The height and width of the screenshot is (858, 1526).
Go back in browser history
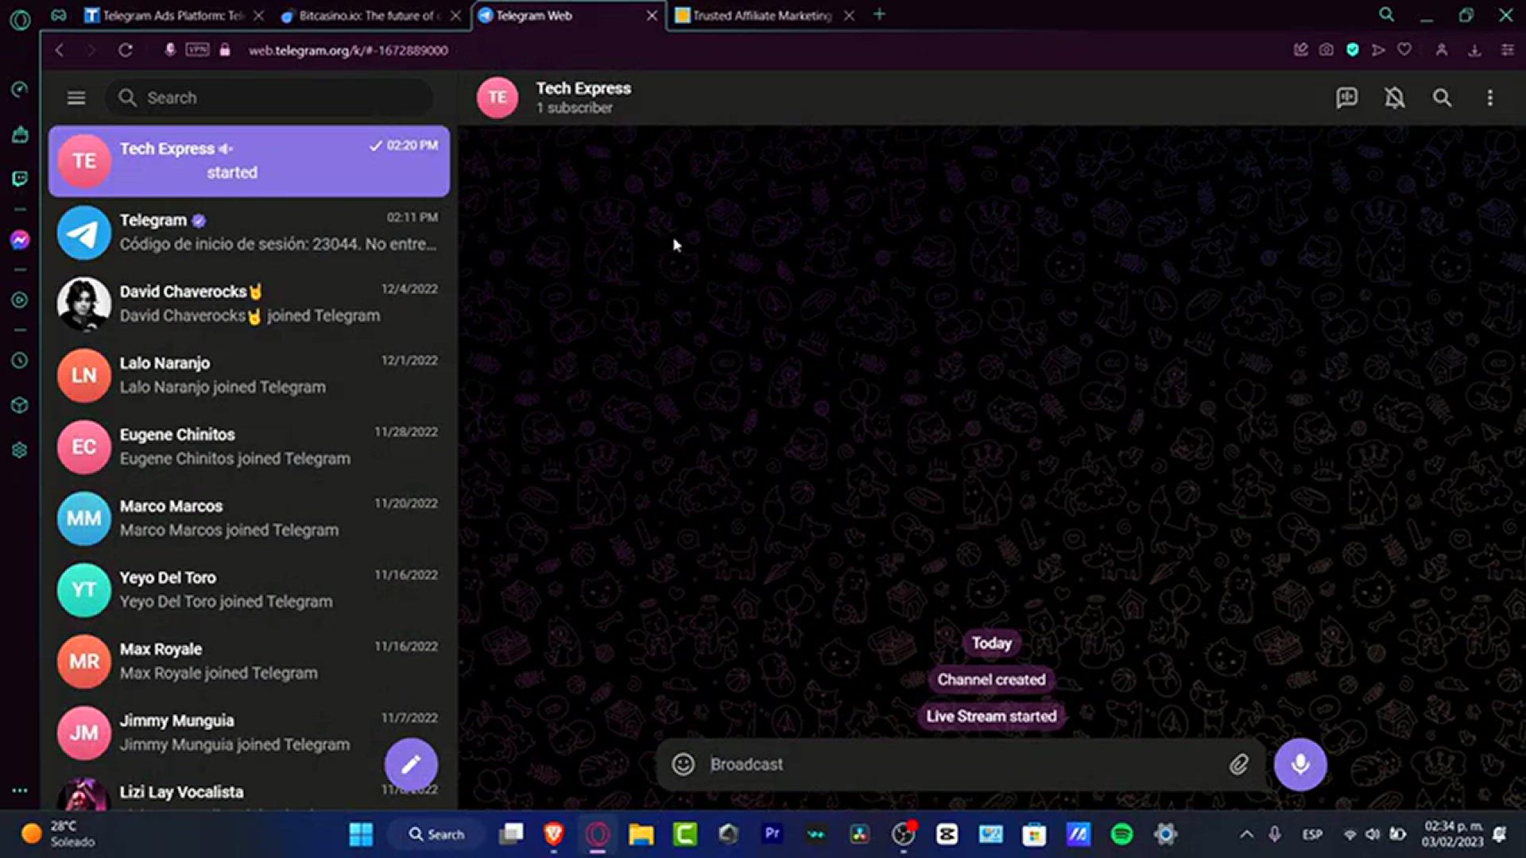tap(60, 50)
